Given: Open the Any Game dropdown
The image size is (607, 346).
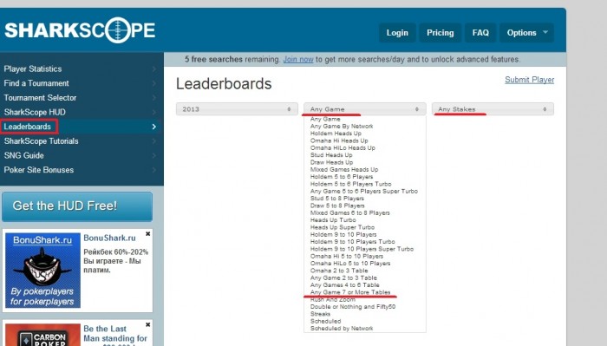Looking at the screenshot, I should click(x=365, y=109).
